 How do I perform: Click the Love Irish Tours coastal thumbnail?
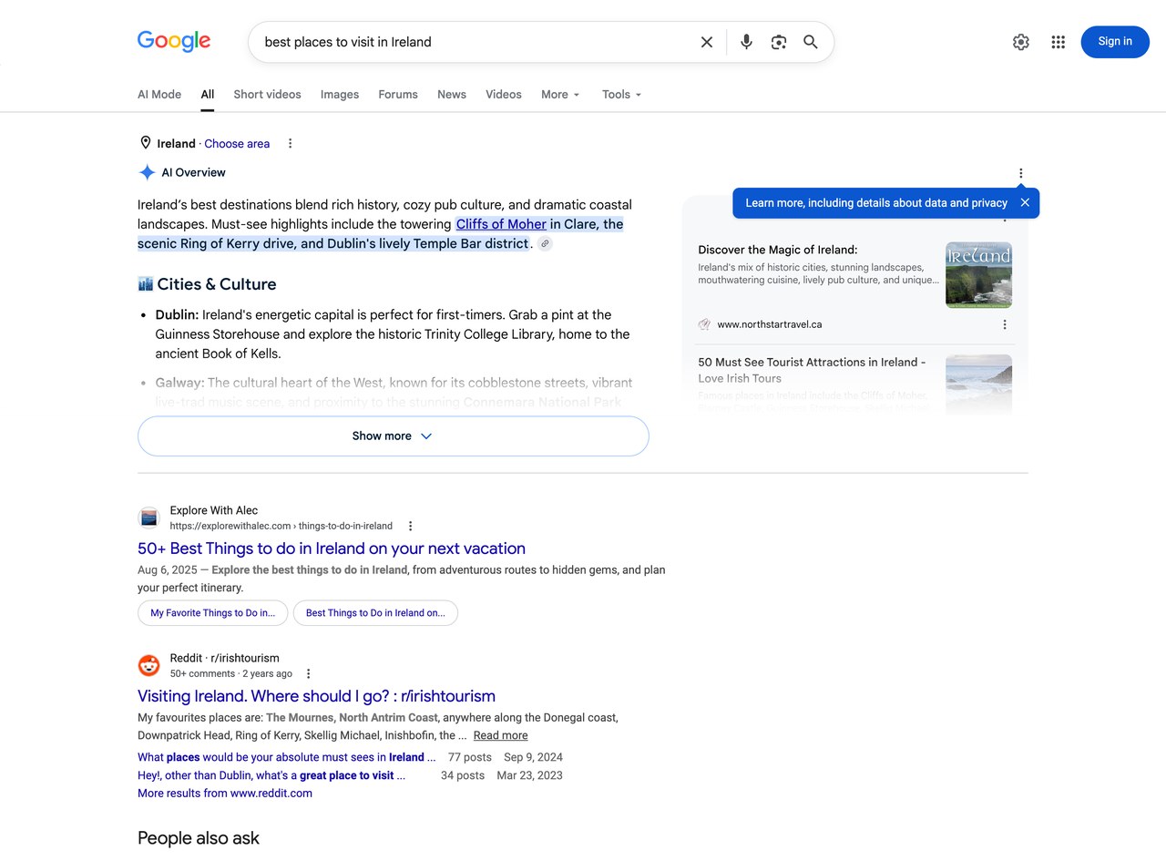[978, 384]
